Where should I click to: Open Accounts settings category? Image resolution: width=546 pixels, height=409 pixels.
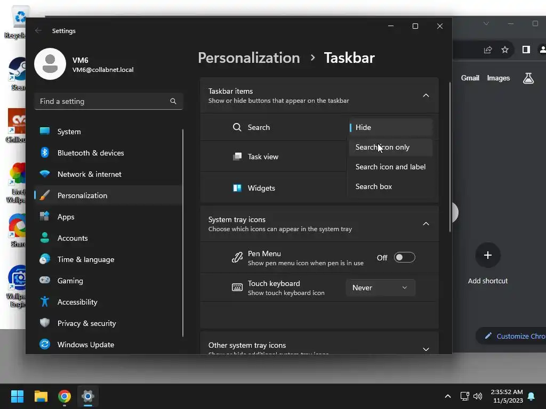click(108, 238)
